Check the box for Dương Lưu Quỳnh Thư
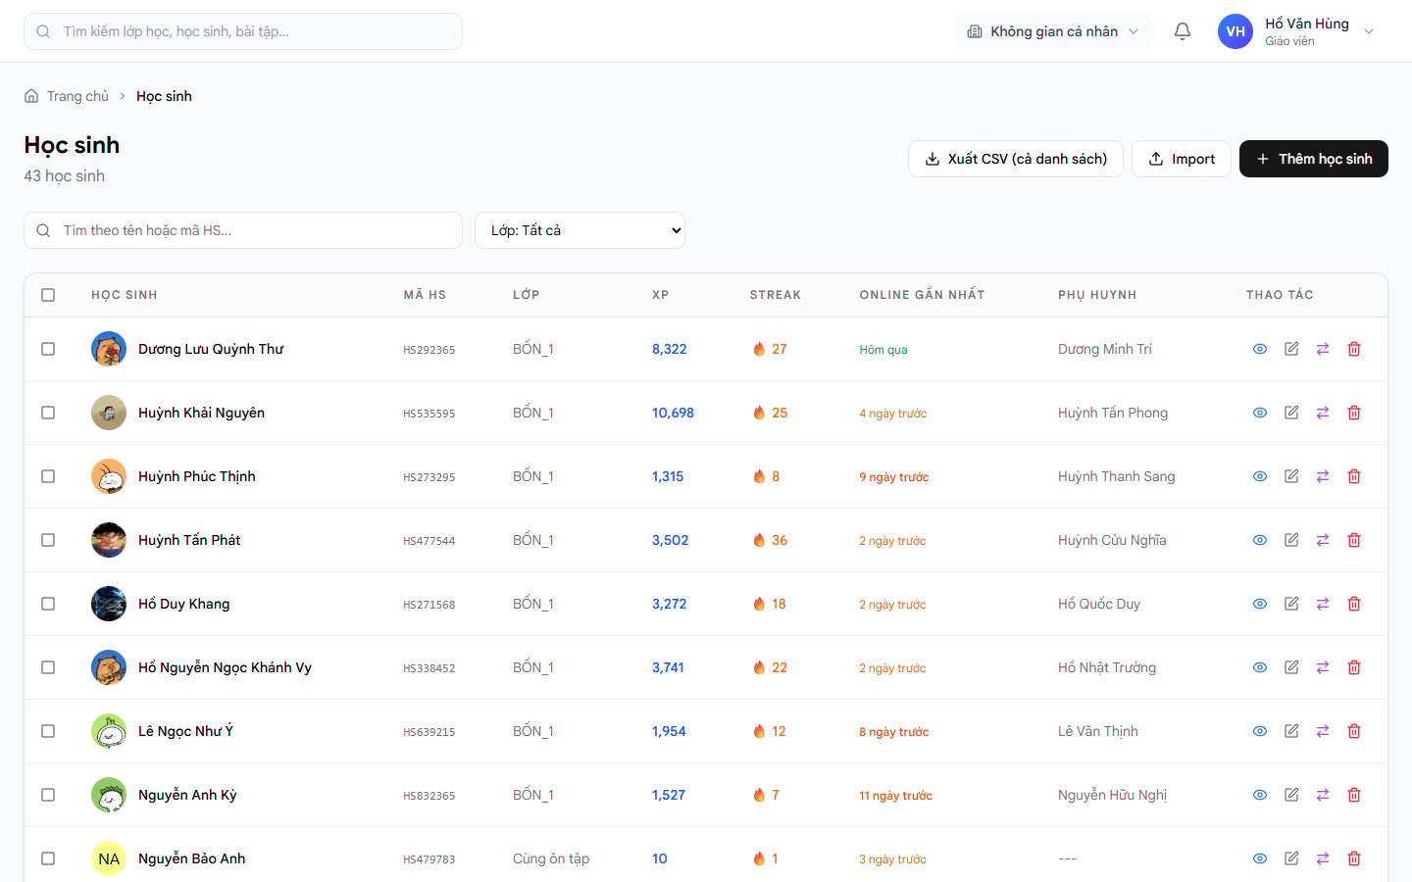 tap(48, 349)
